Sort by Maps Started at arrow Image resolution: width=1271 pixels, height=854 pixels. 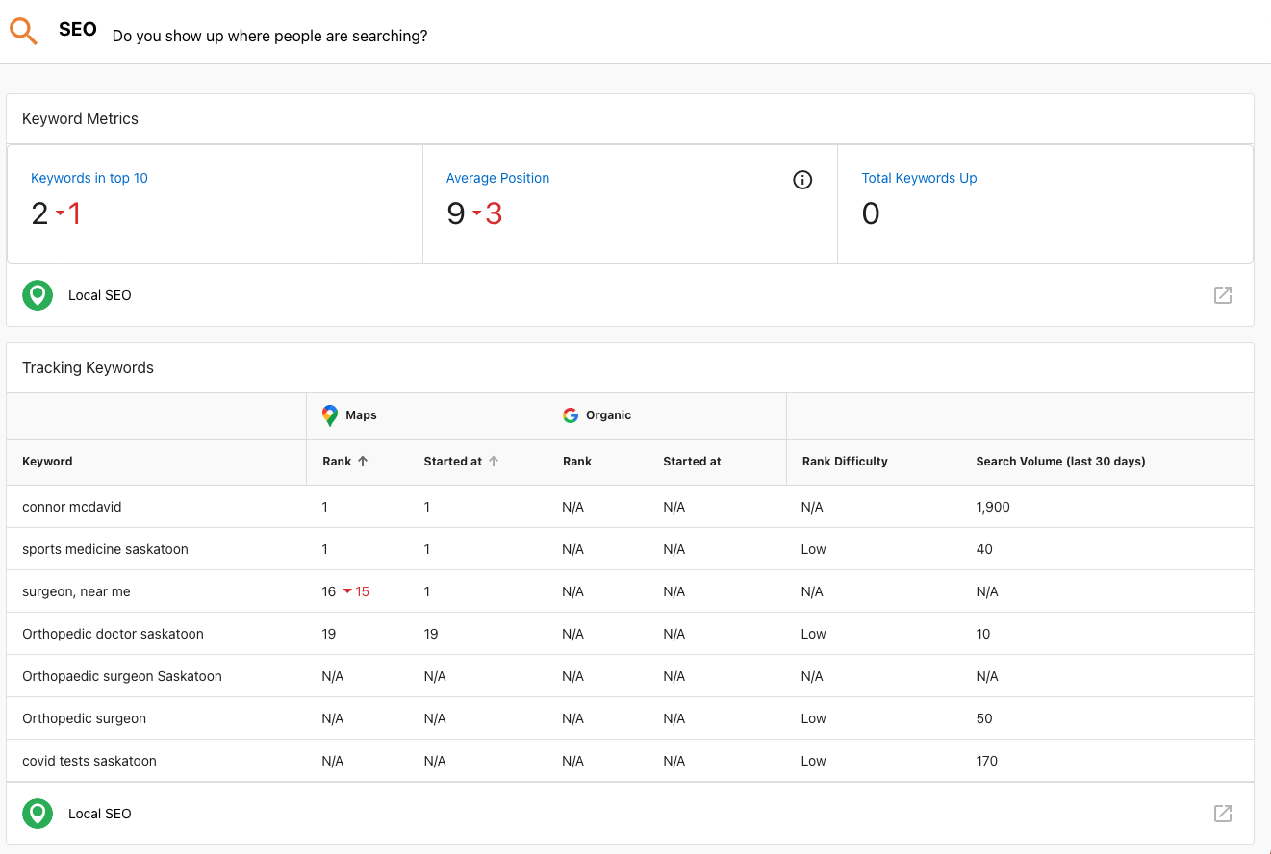pyautogui.click(x=494, y=462)
